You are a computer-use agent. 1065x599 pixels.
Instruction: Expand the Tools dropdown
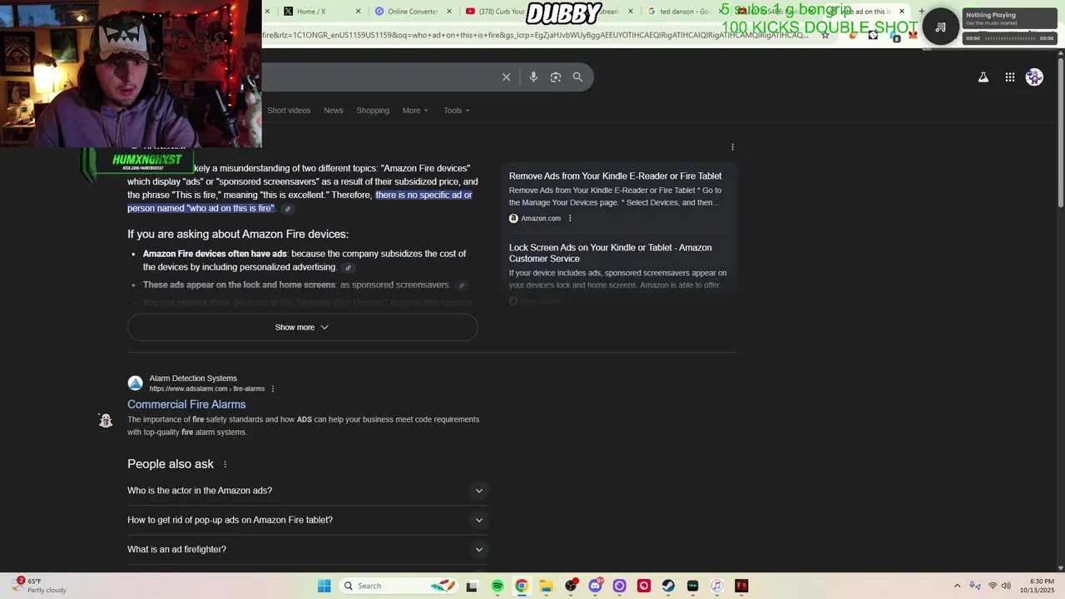(x=456, y=110)
